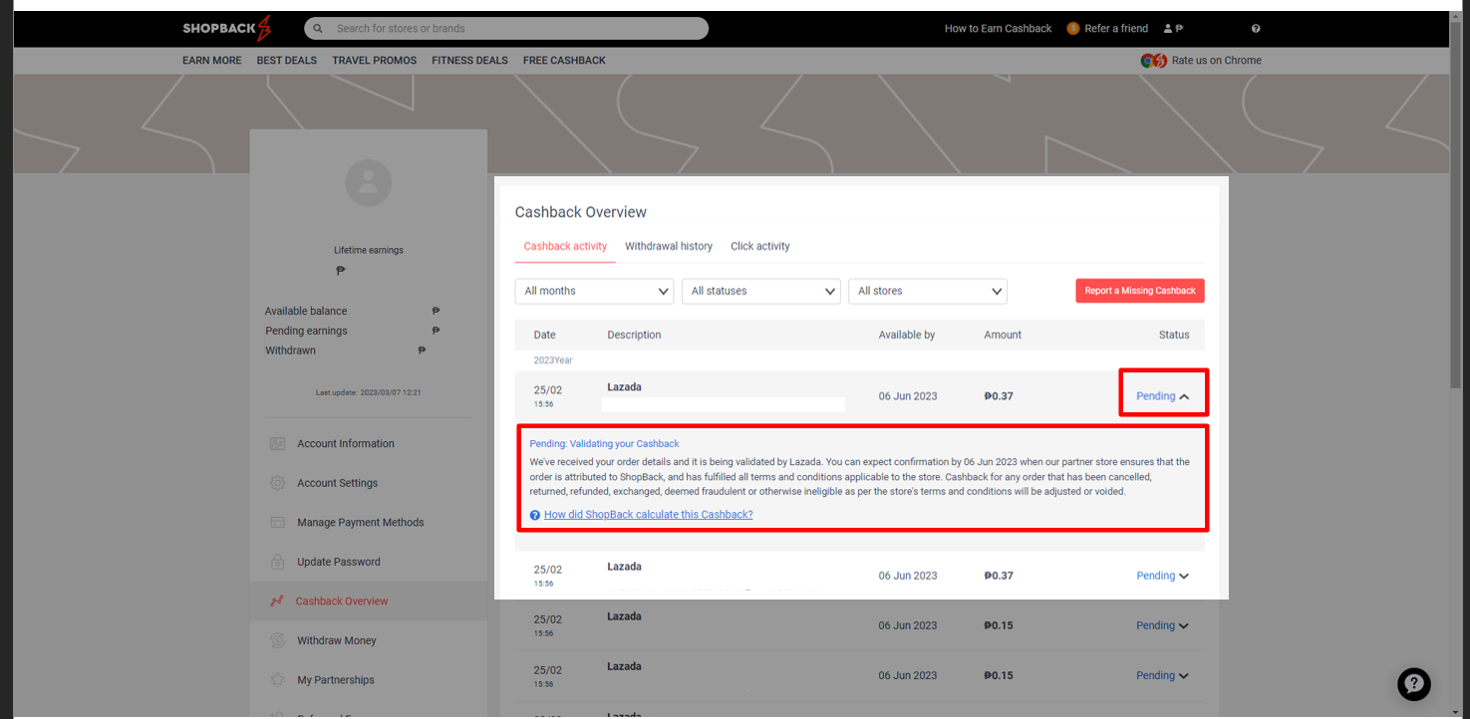This screenshot has height=719, width=1470.
Task: Click the Account Information sidebar icon
Action: [277, 443]
